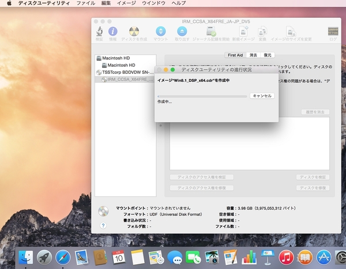The image size is (346, 269).
Task: Open Safari from the Dock
Action: (63, 257)
